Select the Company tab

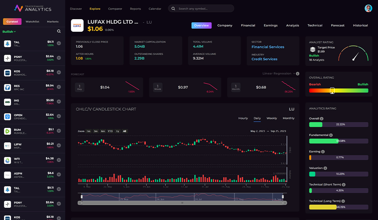coord(225,25)
